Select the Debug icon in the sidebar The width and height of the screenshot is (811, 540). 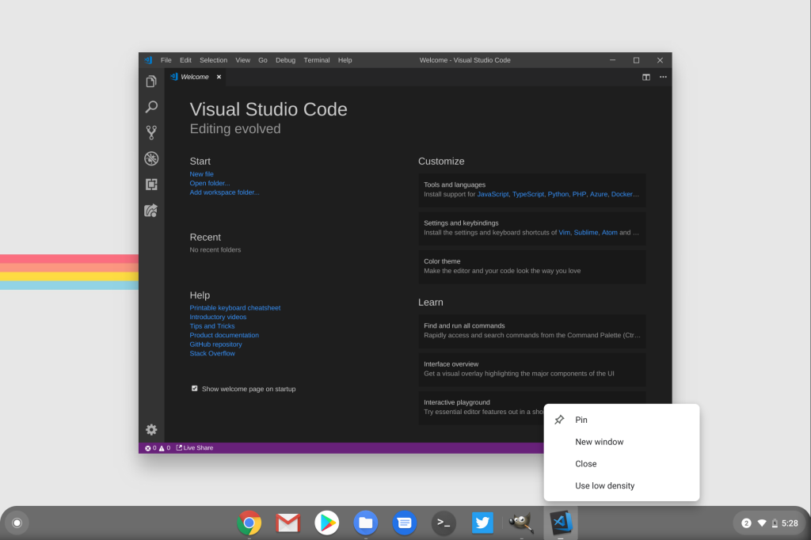coord(150,158)
